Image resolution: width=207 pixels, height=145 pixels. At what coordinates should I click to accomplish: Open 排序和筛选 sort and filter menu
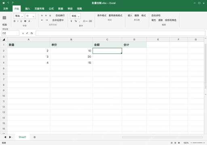tap(171, 20)
